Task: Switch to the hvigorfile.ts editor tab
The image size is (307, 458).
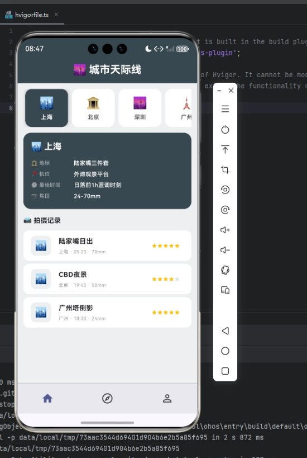Action: 31,15
